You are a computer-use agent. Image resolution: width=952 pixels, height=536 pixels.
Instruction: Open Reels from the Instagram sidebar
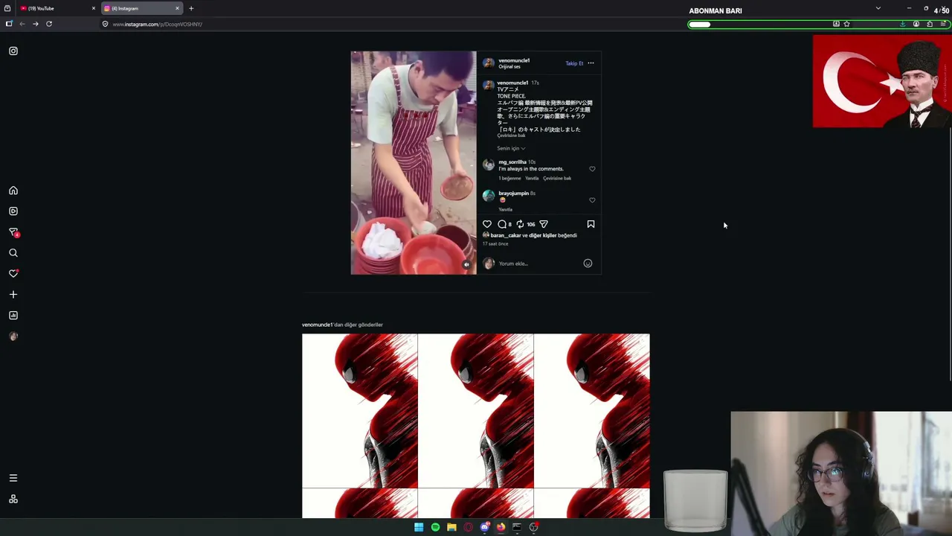(13, 211)
